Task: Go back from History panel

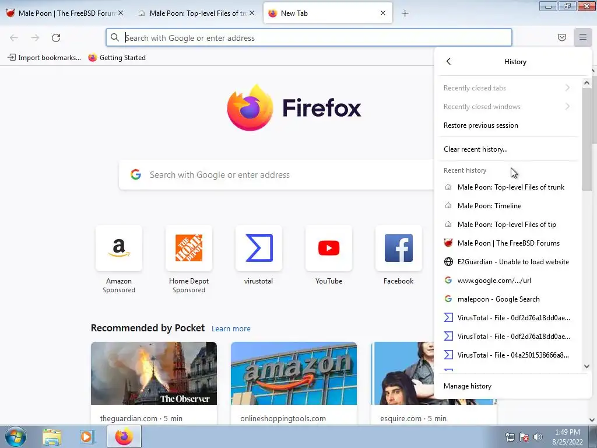Action: coord(448,61)
